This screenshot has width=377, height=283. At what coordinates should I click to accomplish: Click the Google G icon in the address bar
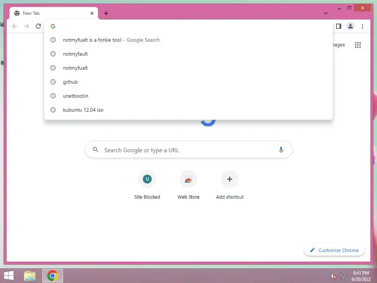pyautogui.click(x=53, y=26)
